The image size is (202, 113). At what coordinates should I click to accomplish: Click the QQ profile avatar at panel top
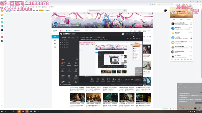click(x=173, y=12)
